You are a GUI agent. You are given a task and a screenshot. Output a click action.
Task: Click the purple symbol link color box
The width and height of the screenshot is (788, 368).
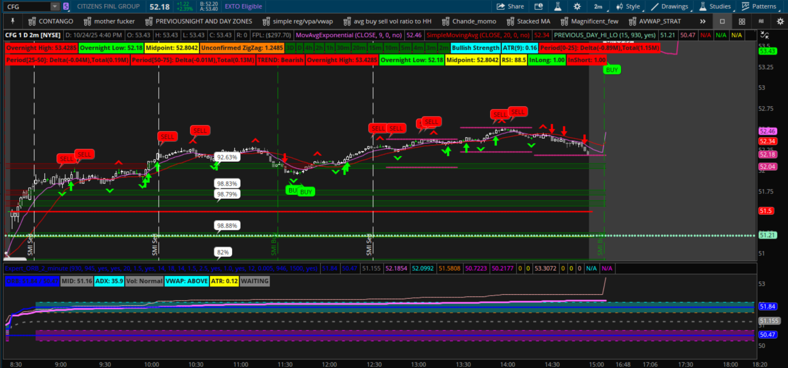click(66, 7)
